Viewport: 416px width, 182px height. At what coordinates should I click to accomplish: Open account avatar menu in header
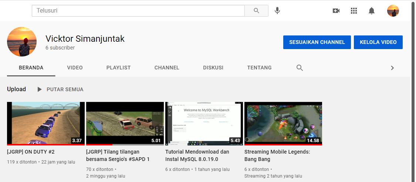pyautogui.click(x=393, y=11)
